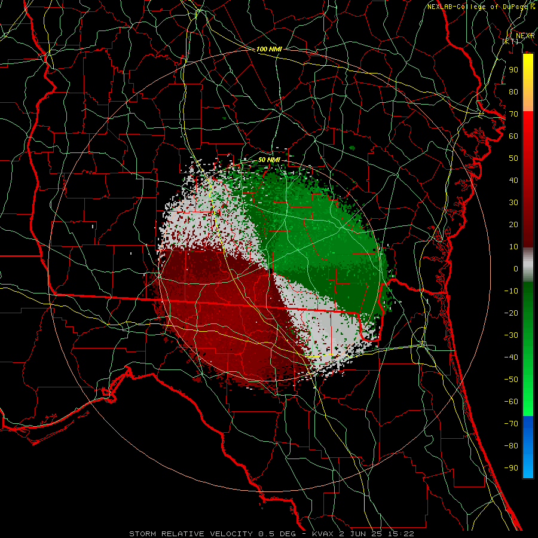Click the [KT] units label above the scale
538x538 pixels.
pos(511,41)
